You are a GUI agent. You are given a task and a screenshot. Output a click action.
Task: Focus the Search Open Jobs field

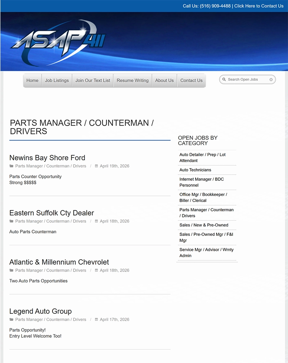(247, 79)
